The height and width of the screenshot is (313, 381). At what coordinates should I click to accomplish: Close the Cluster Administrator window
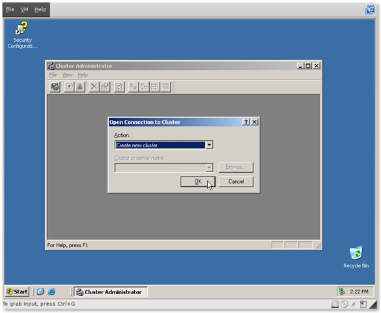(x=317, y=66)
